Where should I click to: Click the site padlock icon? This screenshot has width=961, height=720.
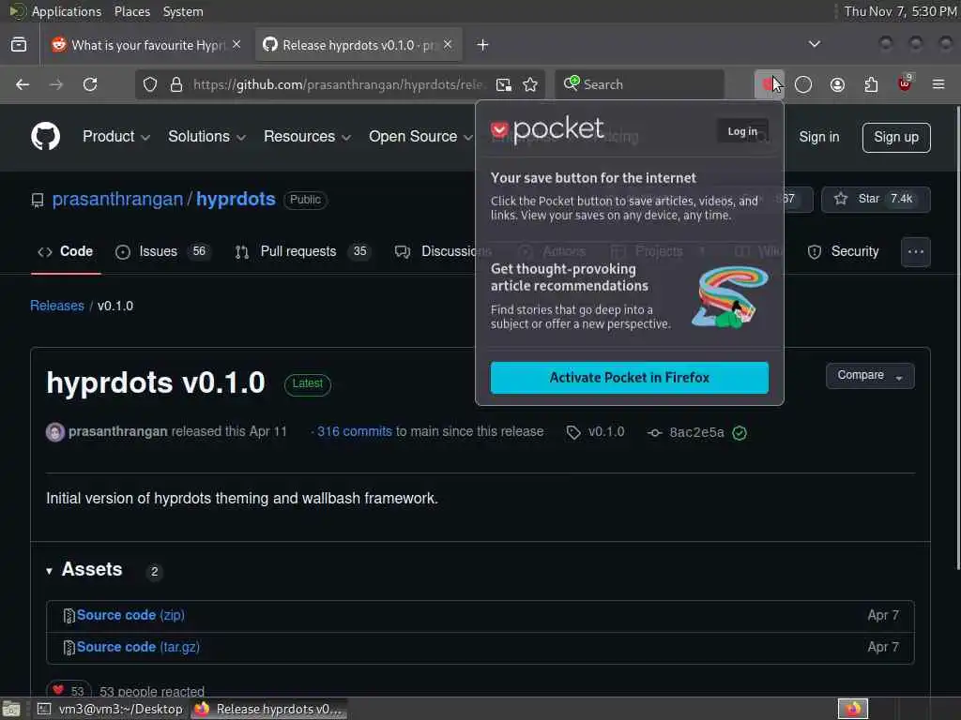coord(176,84)
